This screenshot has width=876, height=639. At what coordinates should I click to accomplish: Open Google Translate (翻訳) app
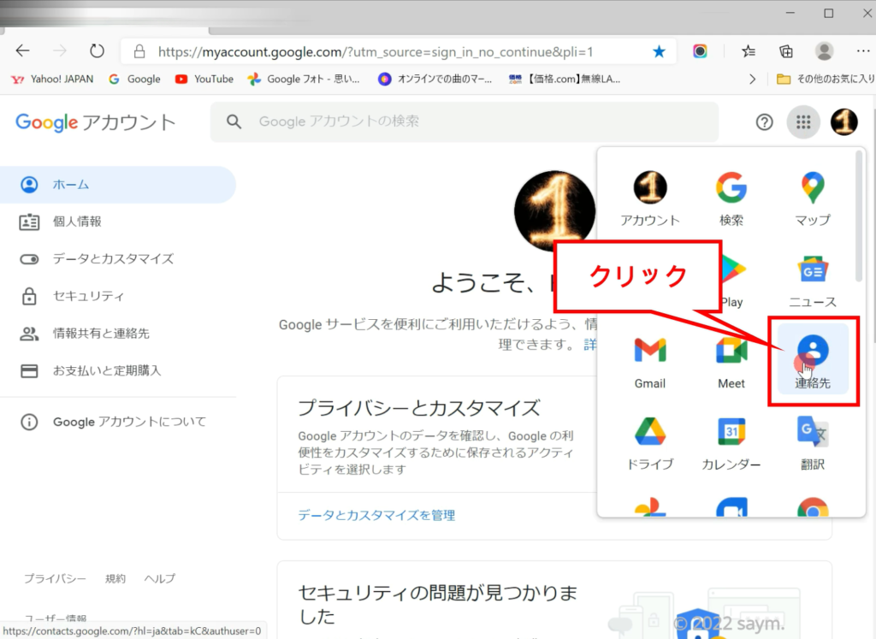[x=812, y=442]
